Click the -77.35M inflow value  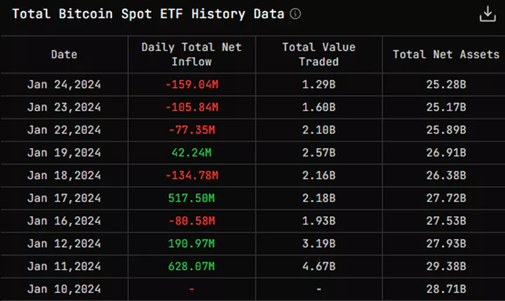(x=191, y=130)
